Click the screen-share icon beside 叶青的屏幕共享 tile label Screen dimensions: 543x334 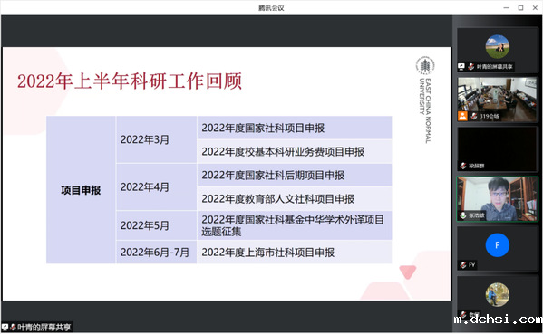461,66
